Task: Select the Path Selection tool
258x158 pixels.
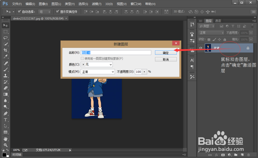Action: click(5, 126)
